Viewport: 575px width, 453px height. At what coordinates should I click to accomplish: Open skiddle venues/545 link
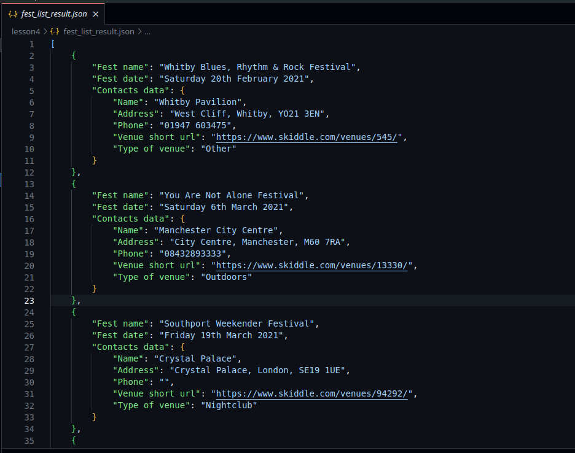(x=307, y=137)
